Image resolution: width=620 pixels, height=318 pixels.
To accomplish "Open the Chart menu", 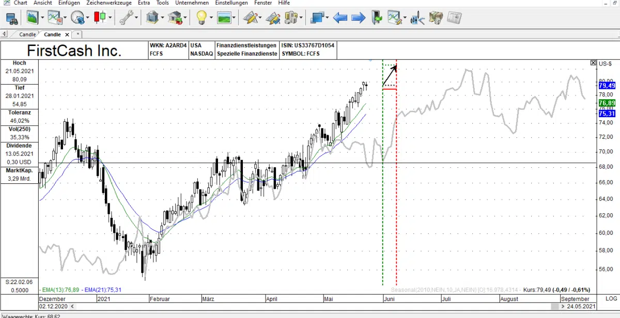I will (21, 3).
